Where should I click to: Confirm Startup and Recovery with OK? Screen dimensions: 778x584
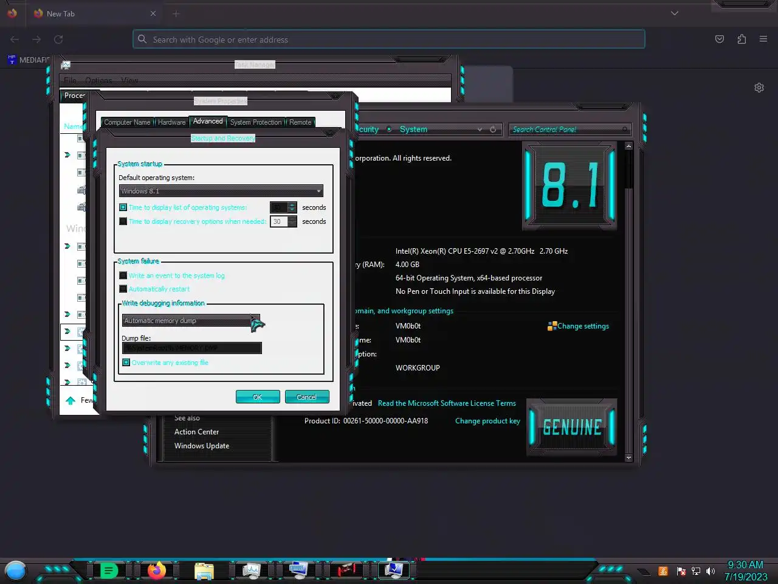coord(258,397)
